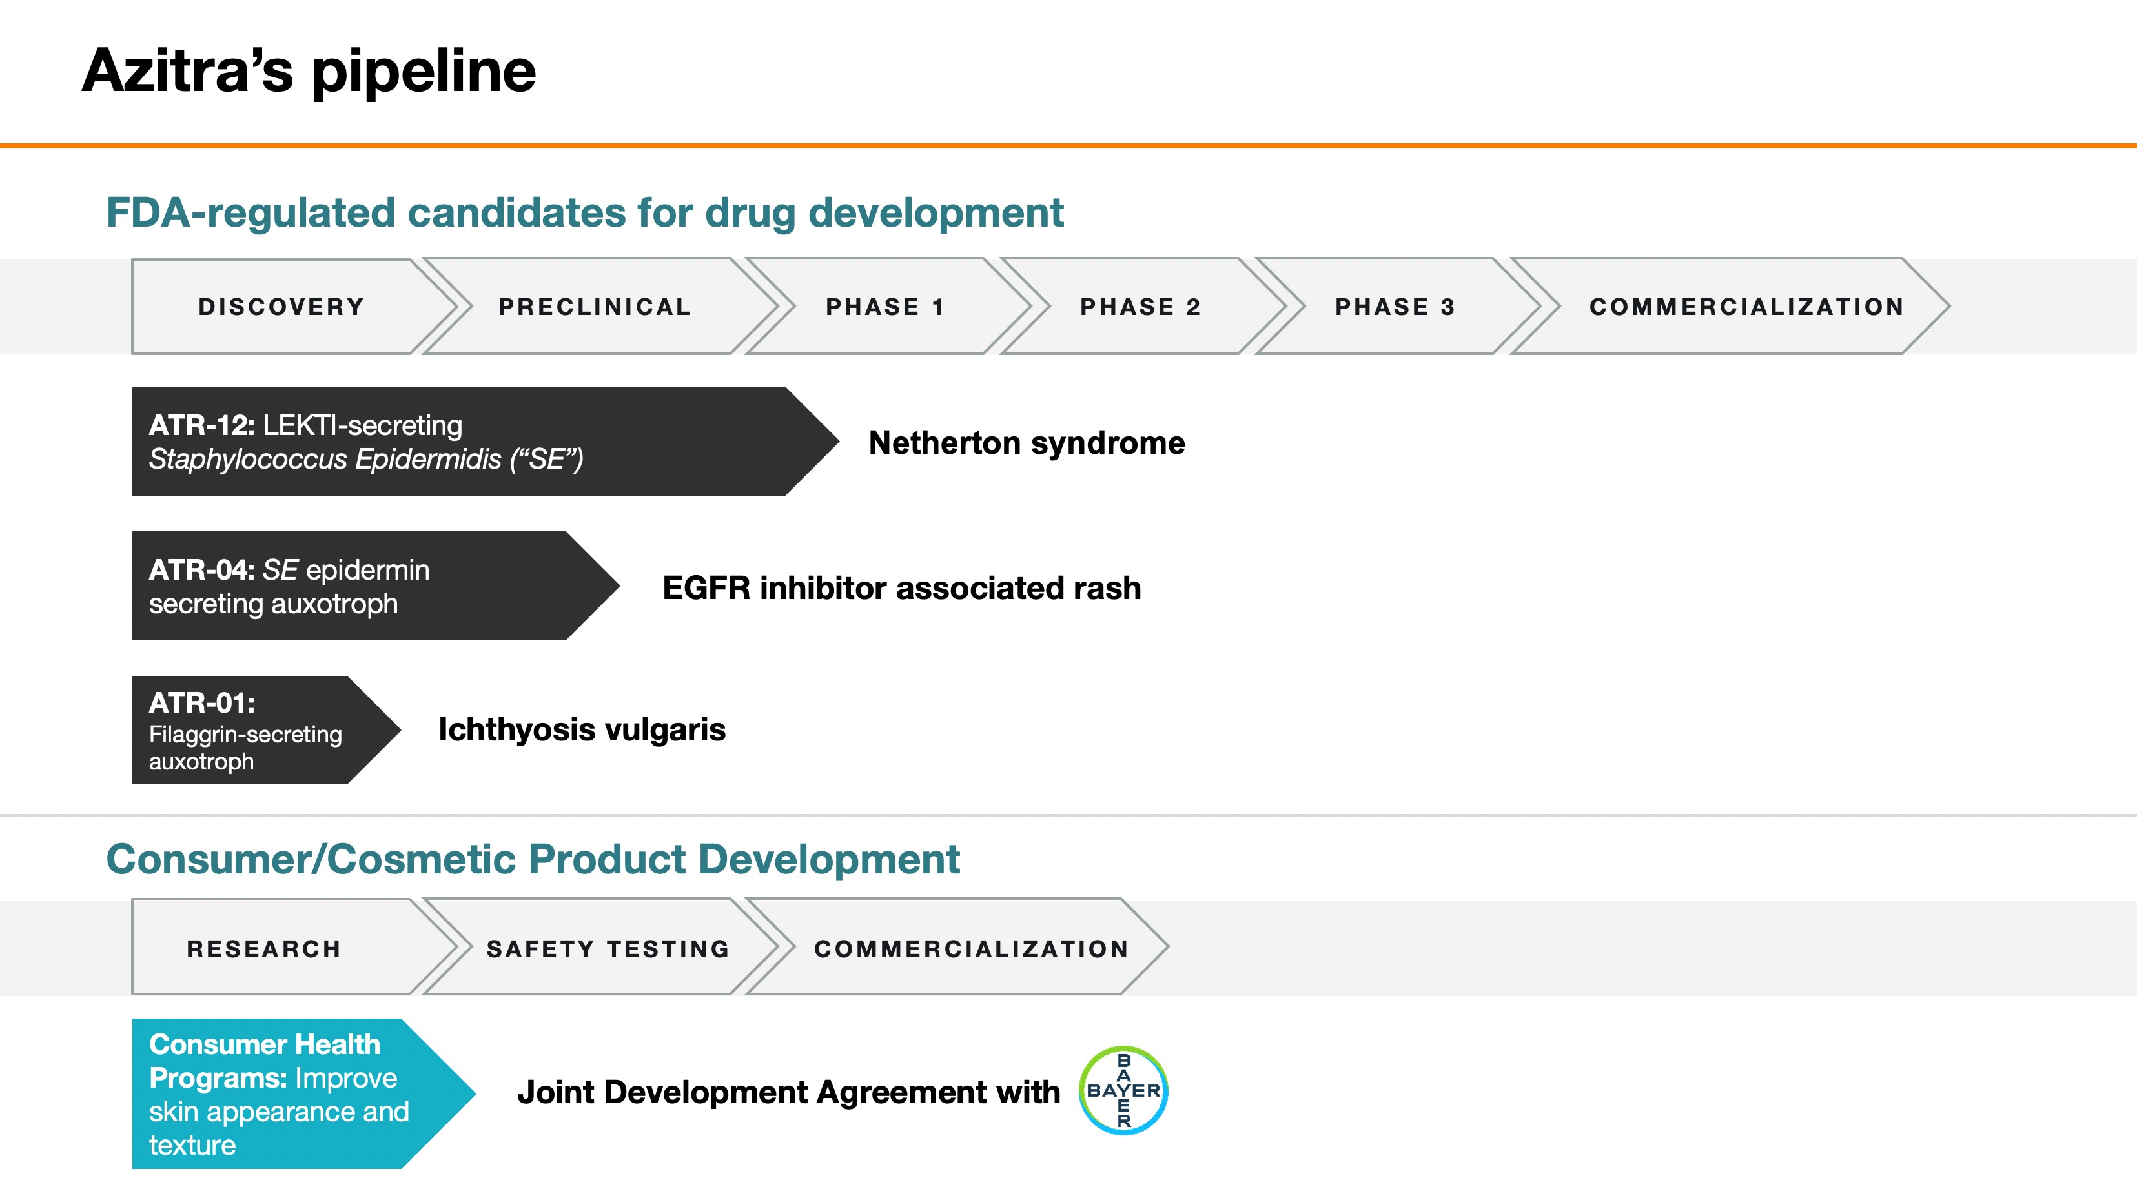Click the Phase 1 stage arrow
This screenshot has height=1180, width=2137.
884,307
